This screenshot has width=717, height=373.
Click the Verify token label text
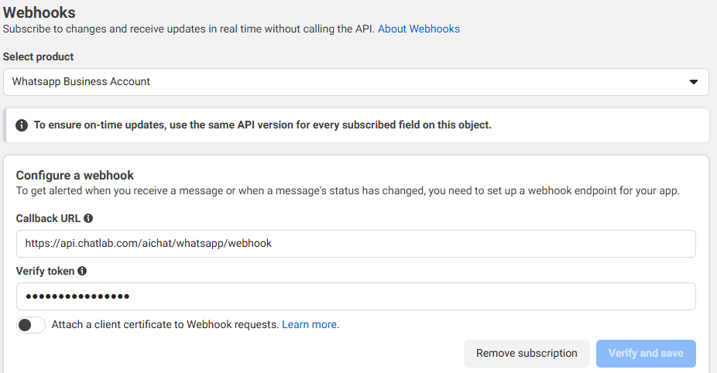tap(45, 271)
